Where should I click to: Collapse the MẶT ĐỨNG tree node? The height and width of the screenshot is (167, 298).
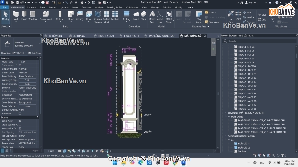pyautogui.click(x=229, y=117)
